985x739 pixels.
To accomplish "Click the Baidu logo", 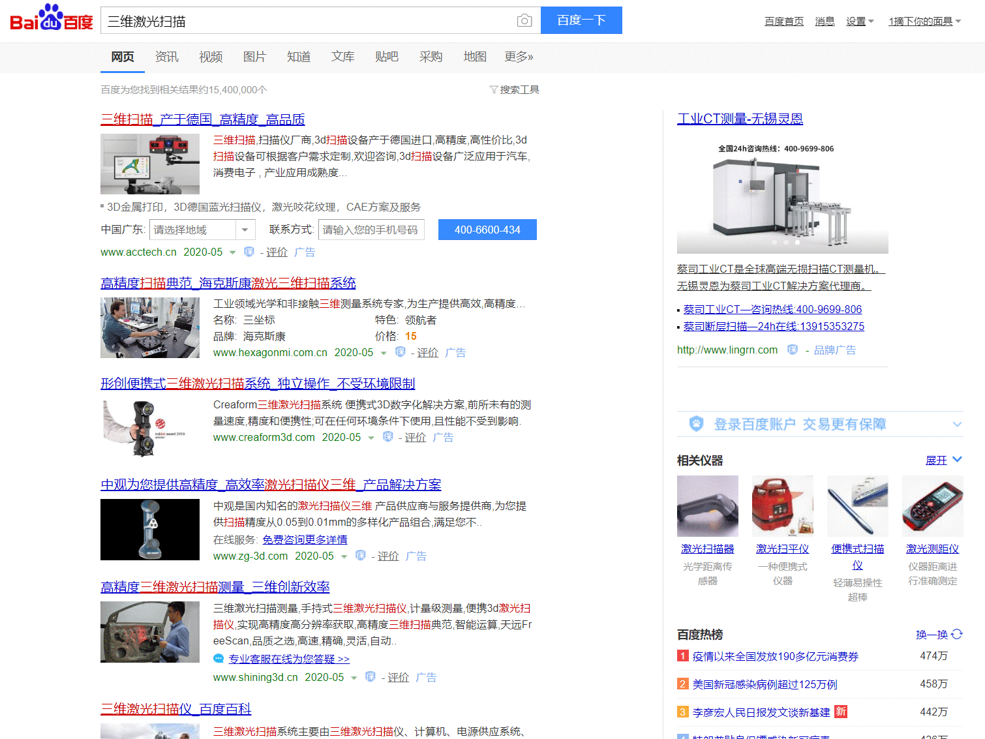I will click(x=51, y=18).
